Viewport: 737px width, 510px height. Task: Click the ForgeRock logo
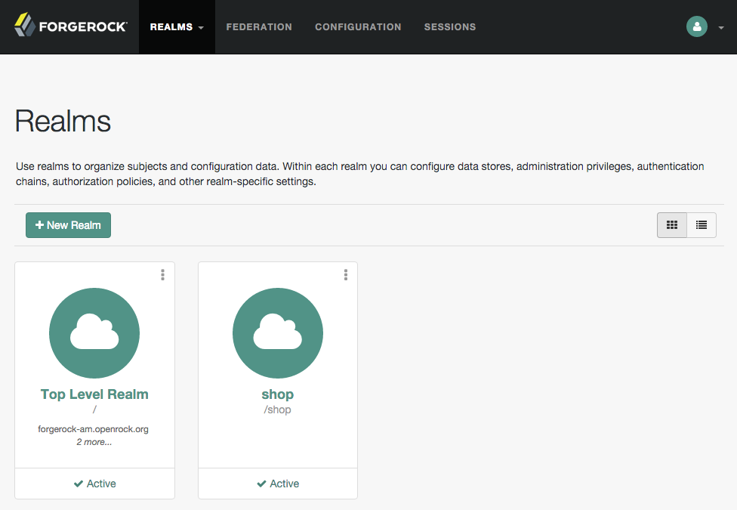click(x=70, y=26)
